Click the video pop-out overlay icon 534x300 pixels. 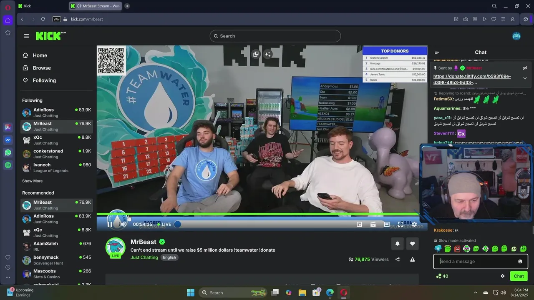tap(256, 54)
